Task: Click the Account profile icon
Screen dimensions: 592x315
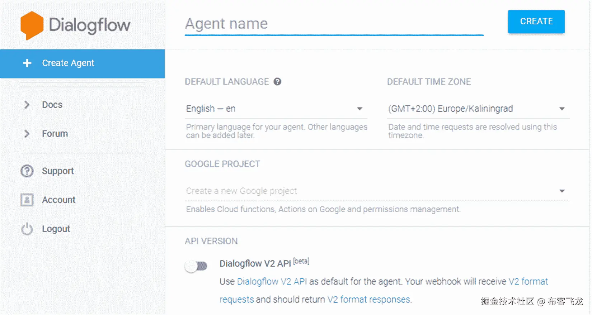Action: (27, 200)
